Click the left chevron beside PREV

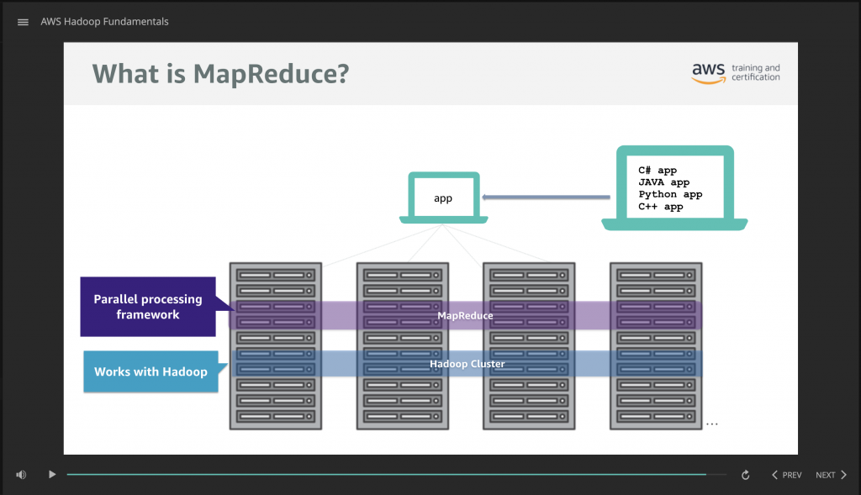click(774, 474)
